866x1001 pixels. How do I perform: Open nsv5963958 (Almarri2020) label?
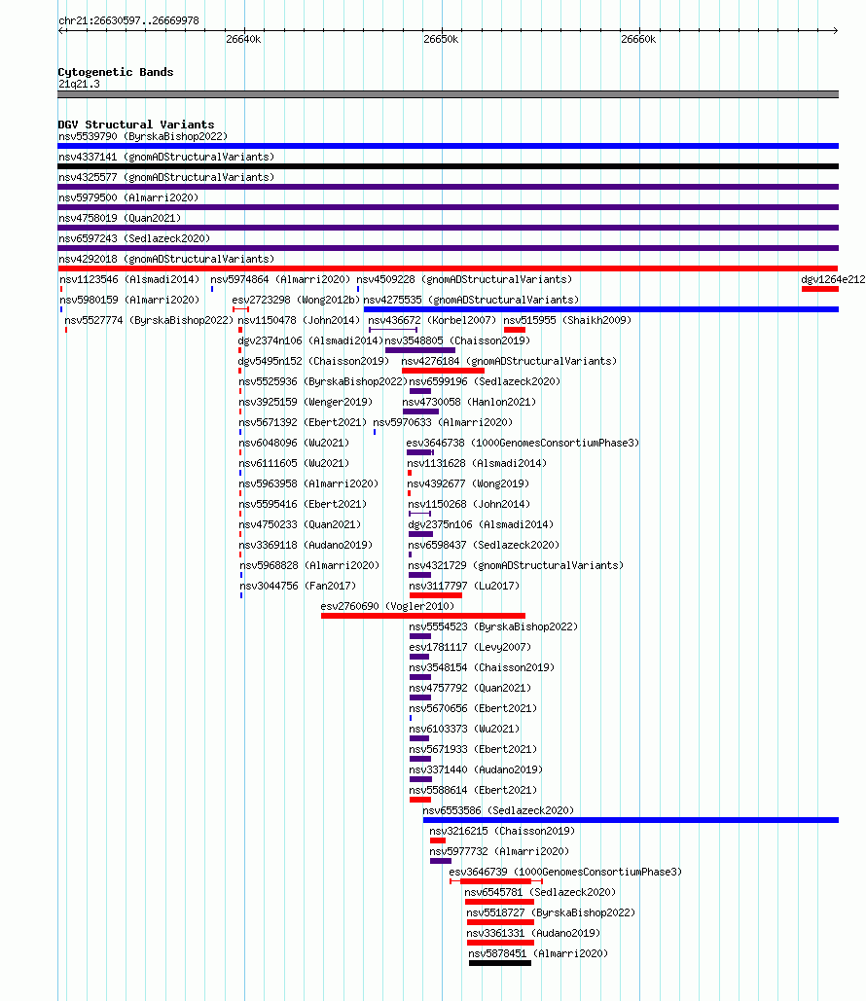tap(308, 483)
